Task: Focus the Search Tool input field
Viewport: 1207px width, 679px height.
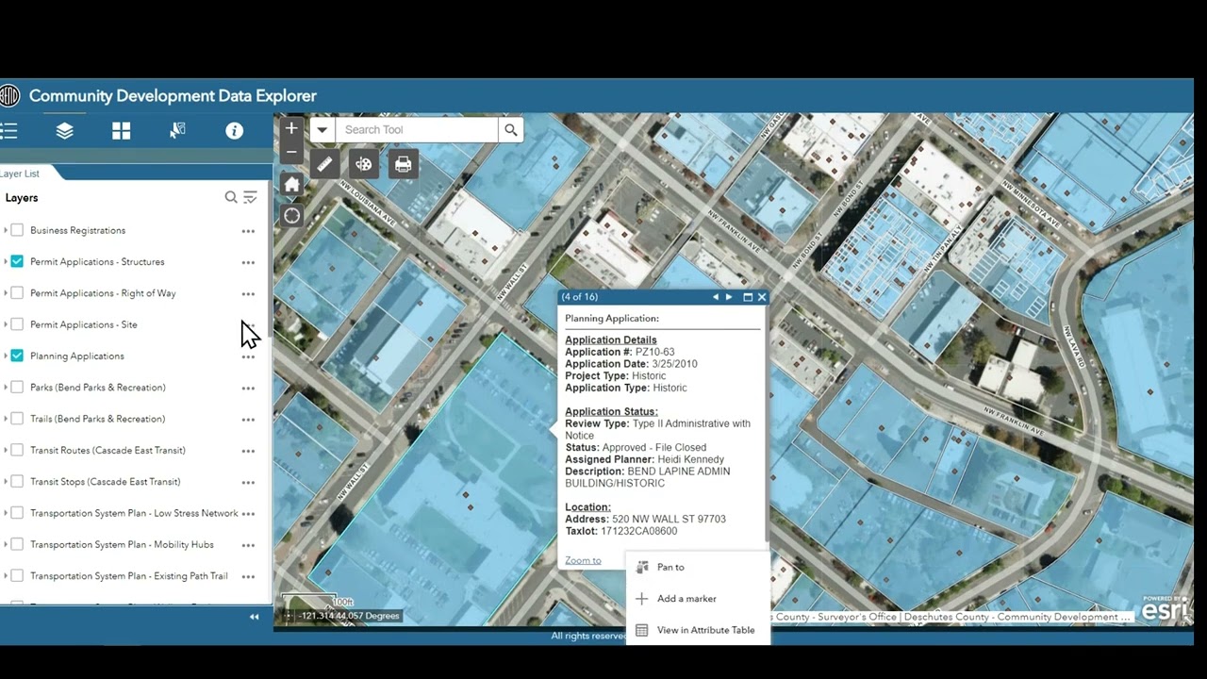Action: [x=417, y=130]
